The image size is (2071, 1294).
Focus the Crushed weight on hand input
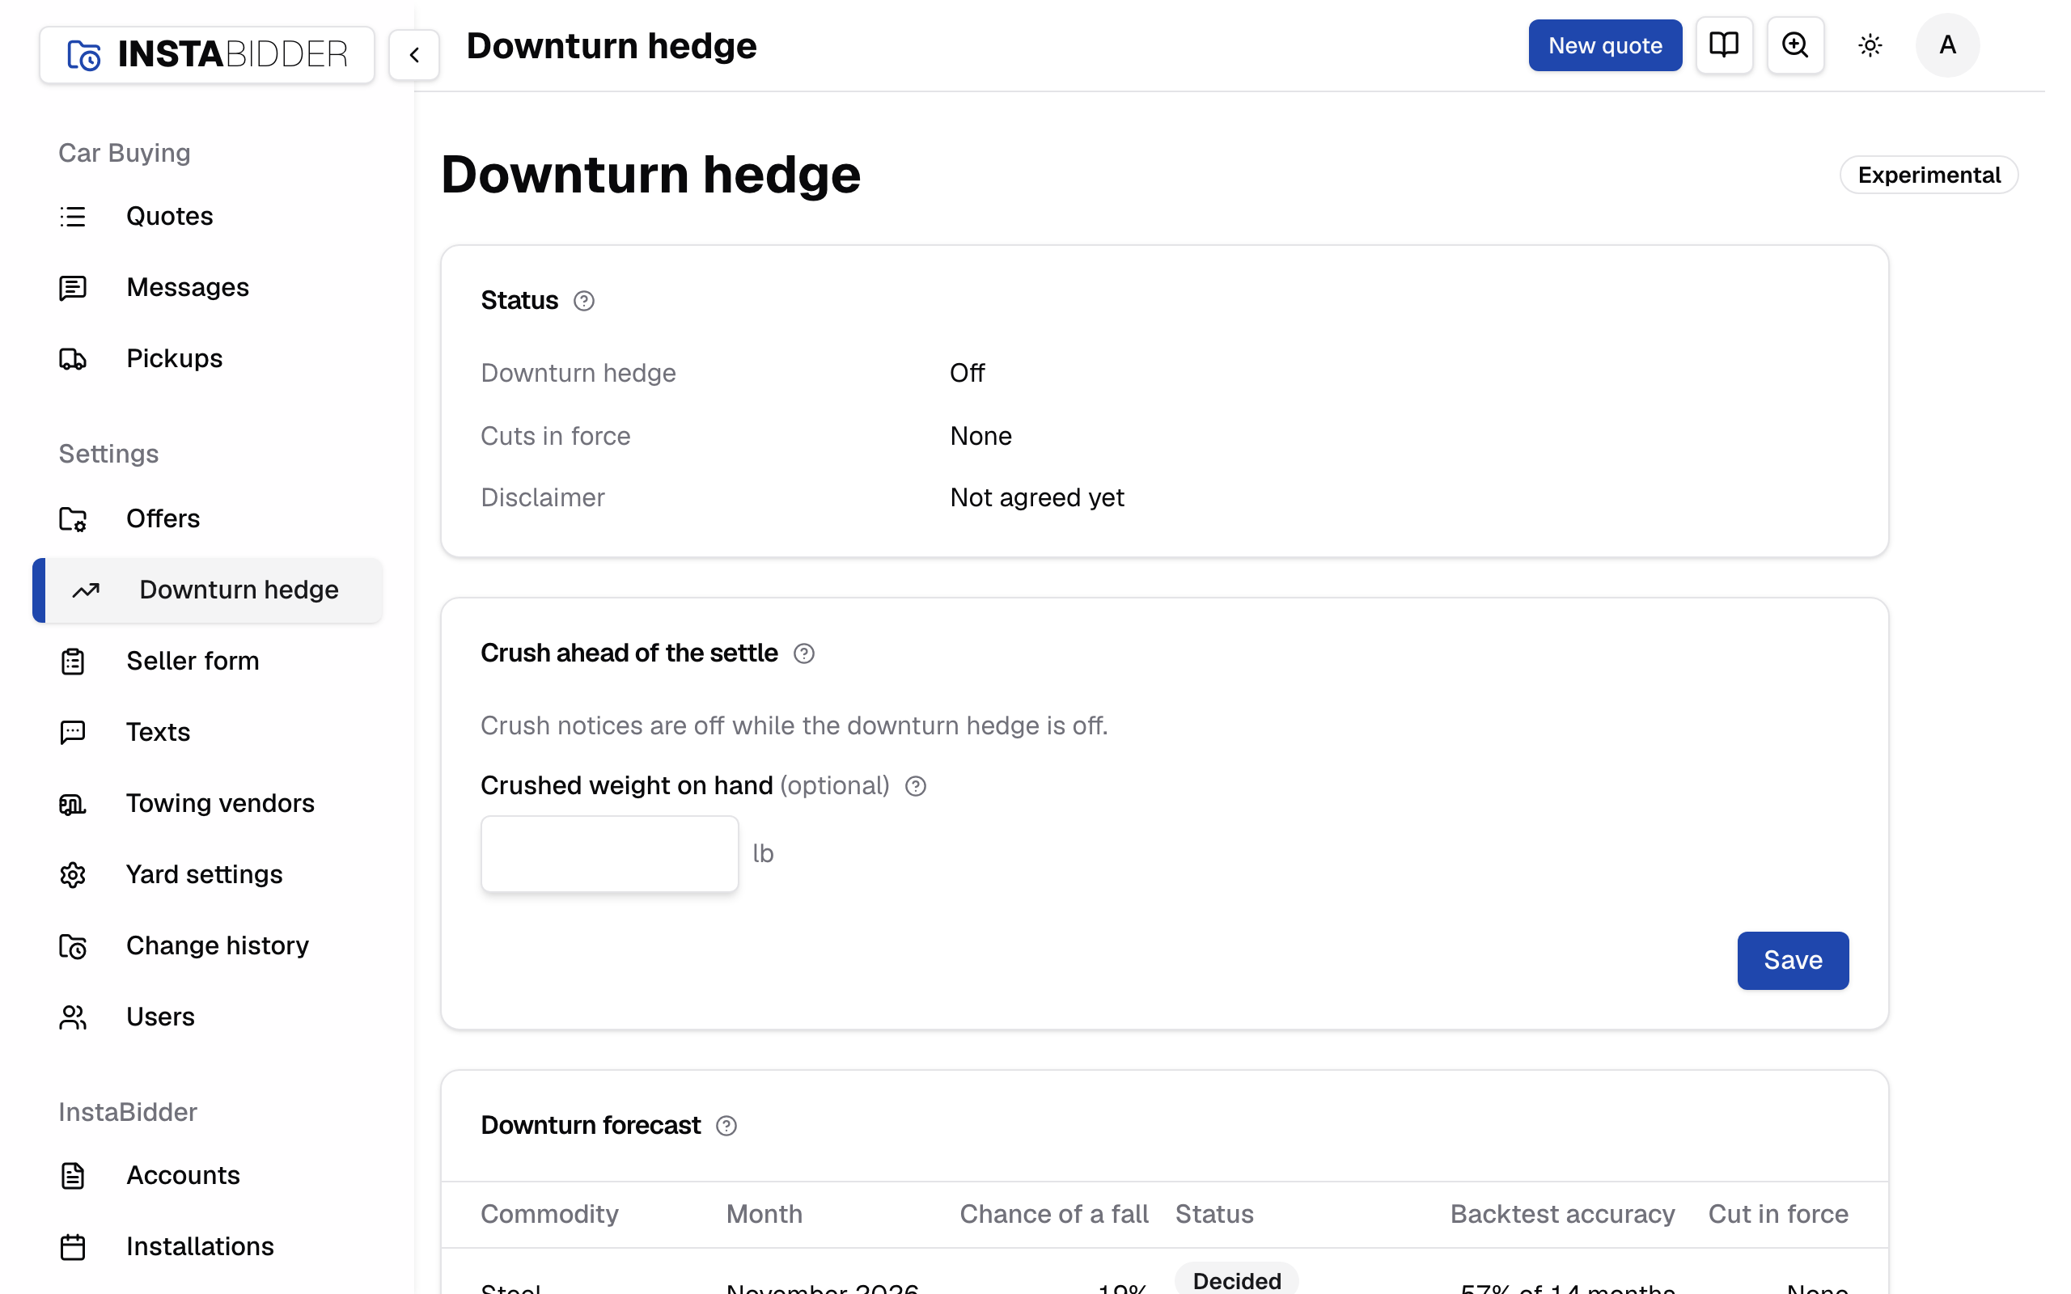click(609, 853)
